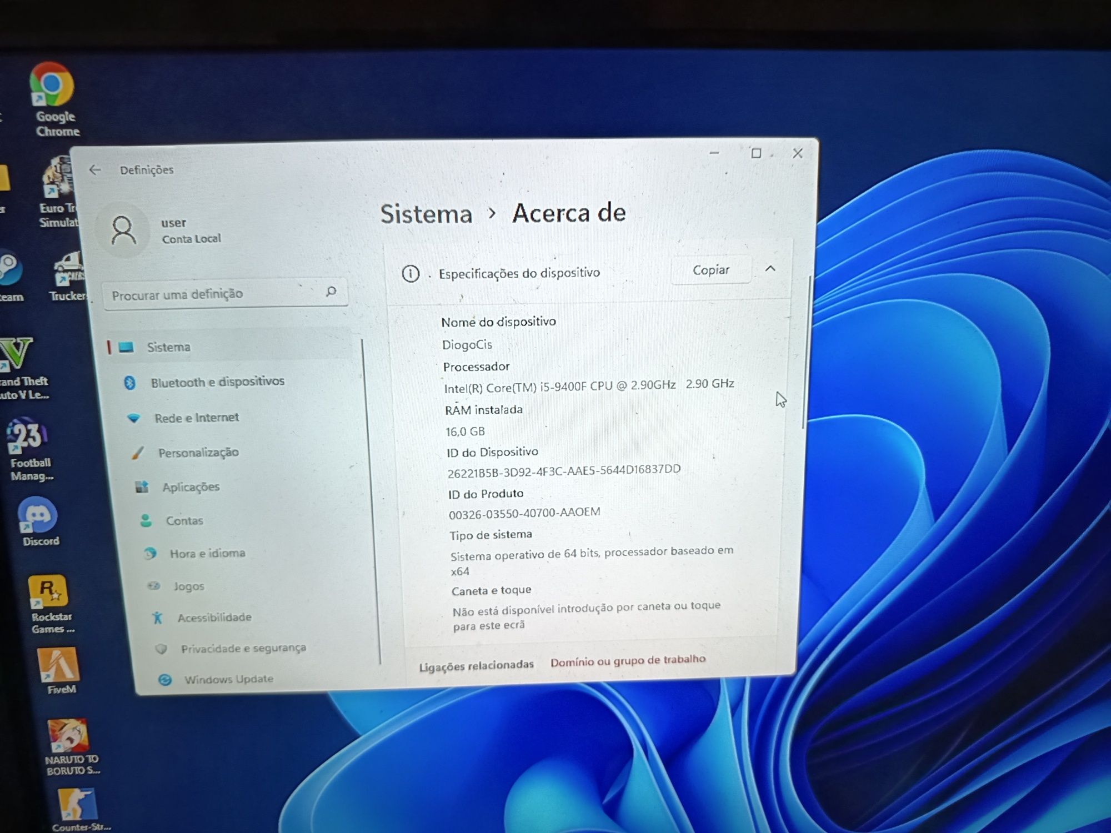Minimize the Definições window
The height and width of the screenshot is (833, 1111).
[714, 153]
